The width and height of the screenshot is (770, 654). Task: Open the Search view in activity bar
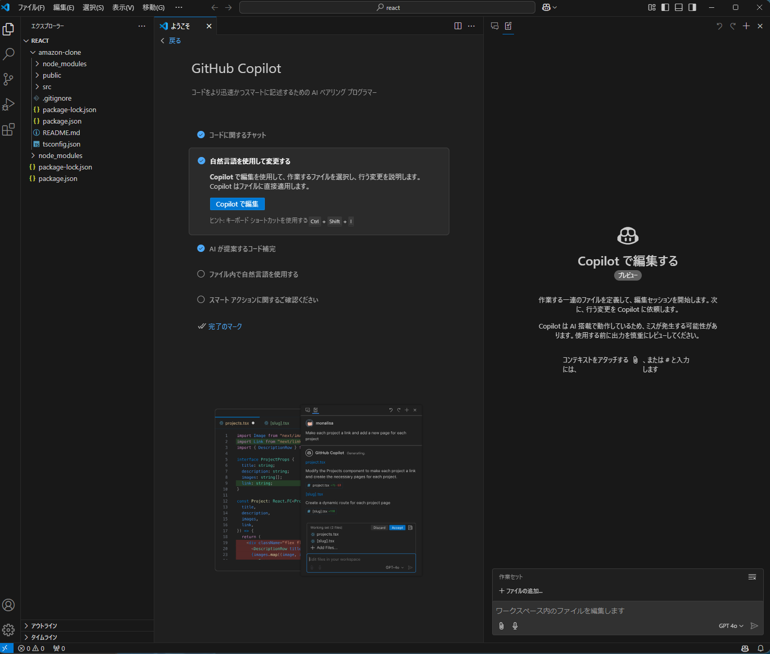click(x=8, y=54)
